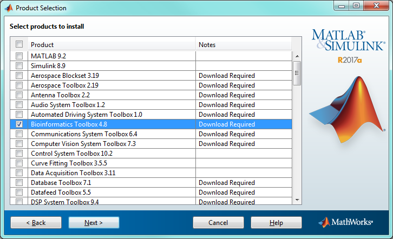The height and width of the screenshot is (239, 393).
Task: Click the product list scrollbar thumb
Action: [297, 73]
